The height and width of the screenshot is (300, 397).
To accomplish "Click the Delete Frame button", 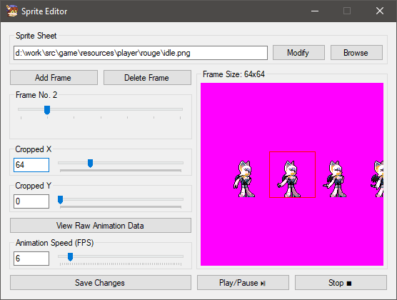I will (x=147, y=78).
